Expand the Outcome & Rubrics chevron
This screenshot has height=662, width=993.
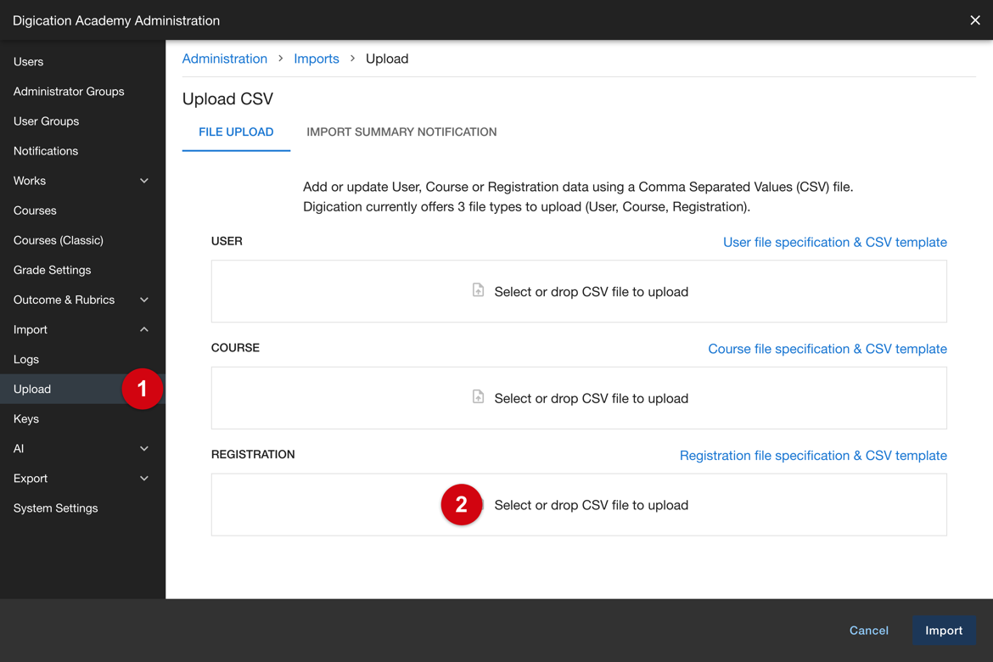pos(144,300)
